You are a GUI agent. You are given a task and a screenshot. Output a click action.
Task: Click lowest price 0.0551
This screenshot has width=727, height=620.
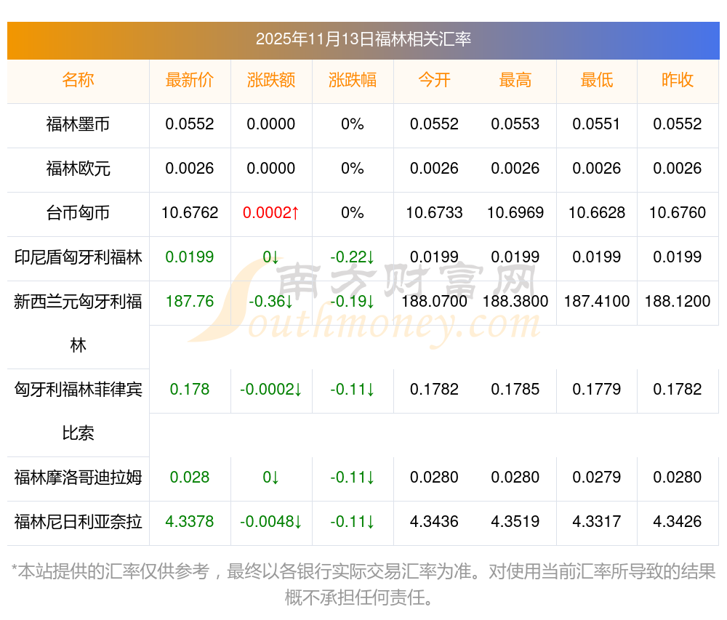pos(596,124)
